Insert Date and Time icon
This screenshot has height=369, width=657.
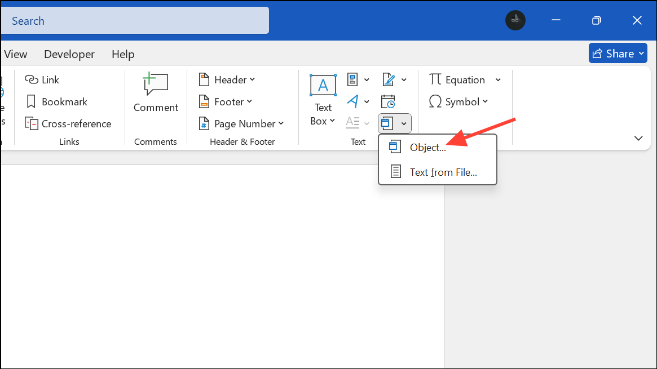[388, 101]
